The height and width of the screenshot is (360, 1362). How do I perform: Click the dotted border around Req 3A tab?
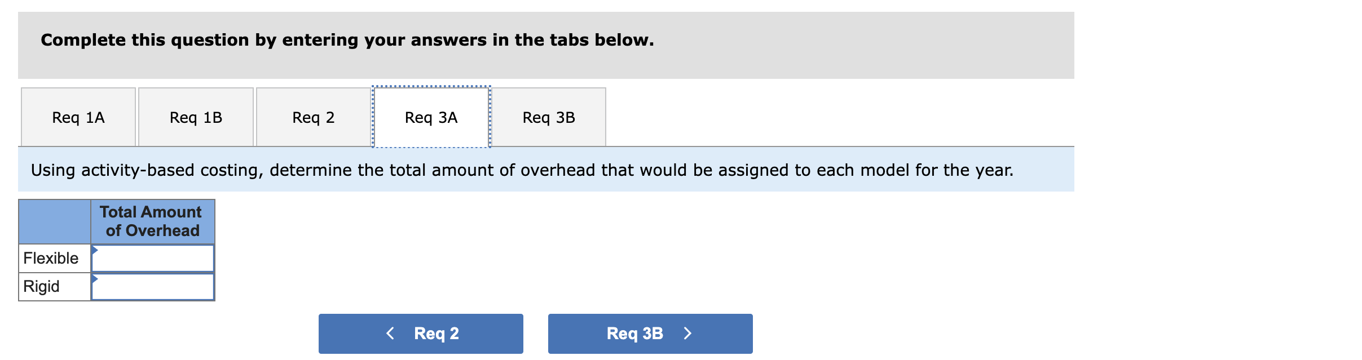coord(430,86)
